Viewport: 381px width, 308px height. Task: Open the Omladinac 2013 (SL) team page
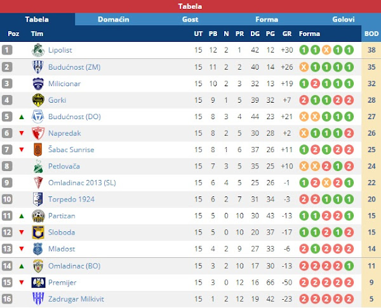(x=82, y=183)
